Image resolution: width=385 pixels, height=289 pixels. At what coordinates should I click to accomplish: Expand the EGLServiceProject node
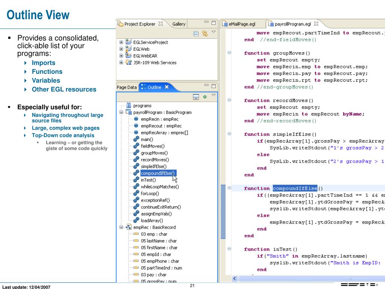click(x=121, y=42)
